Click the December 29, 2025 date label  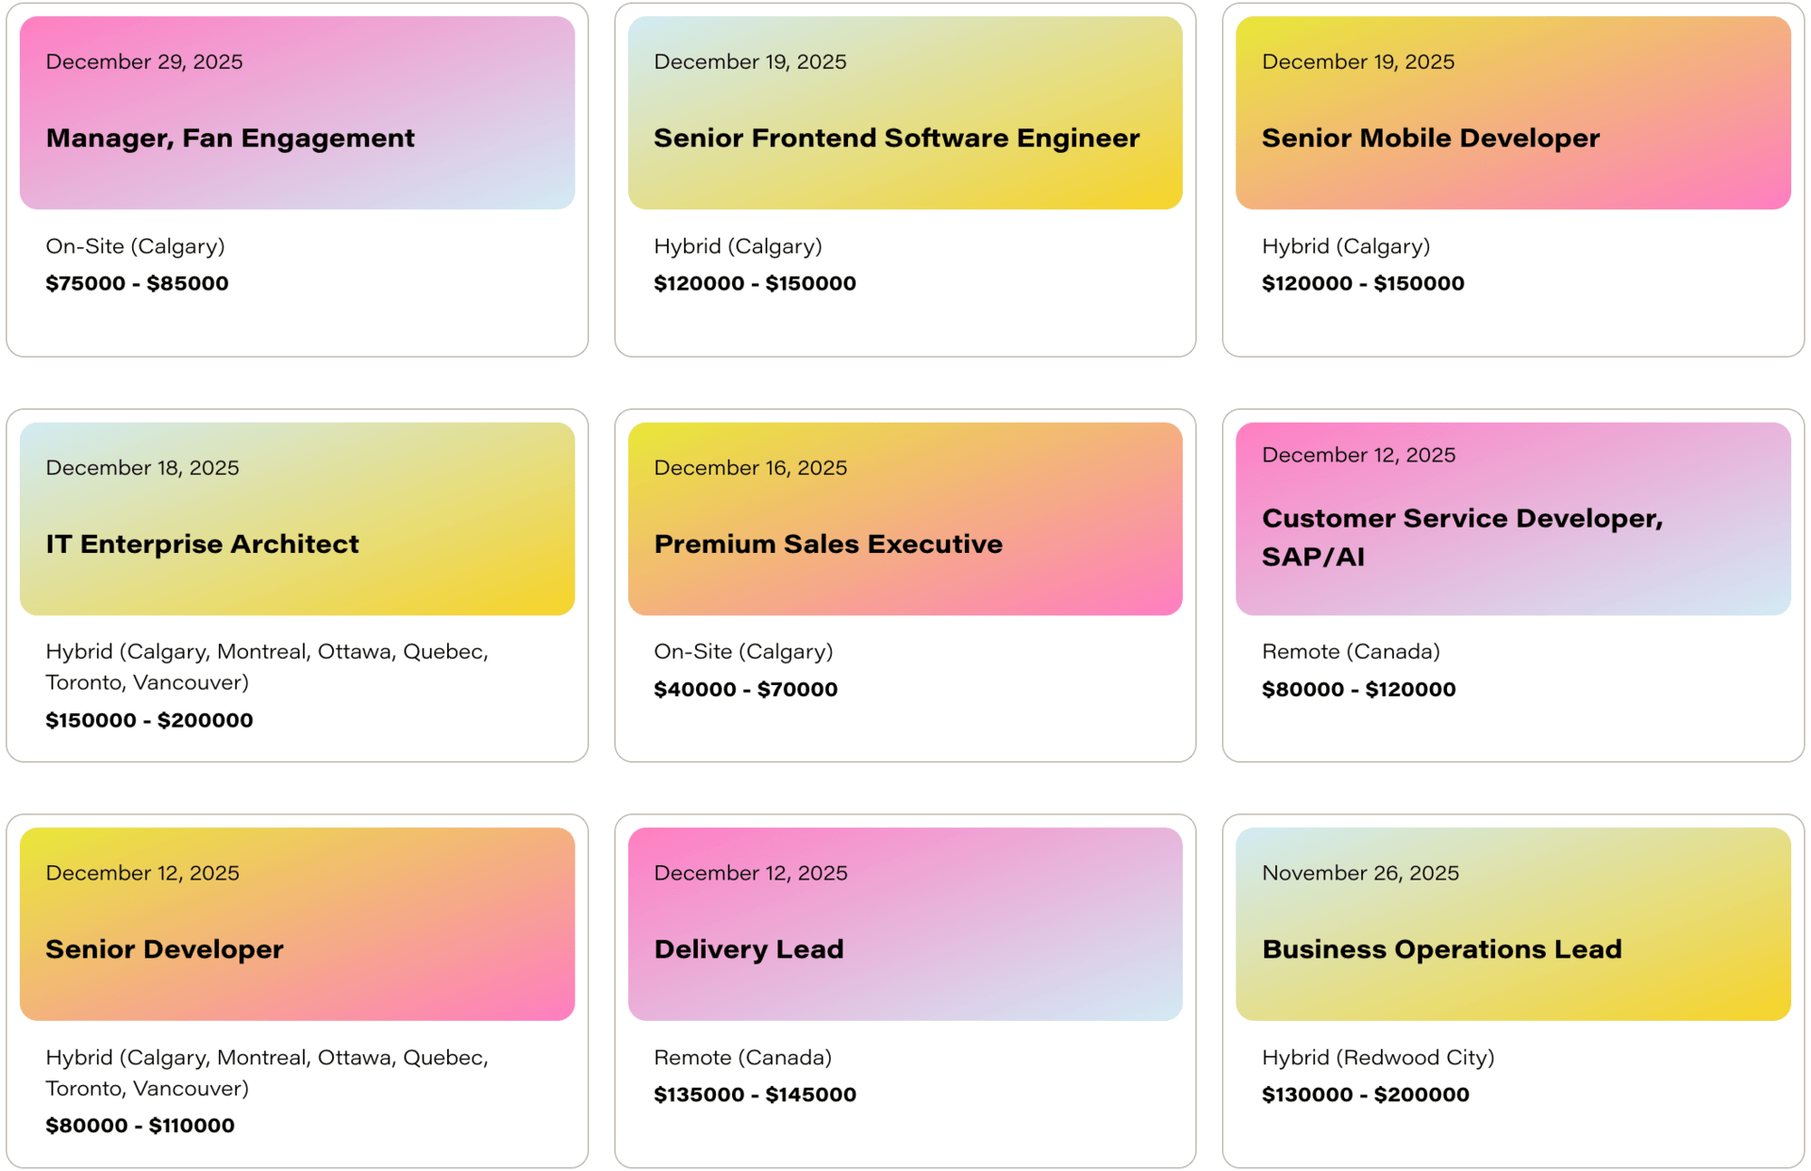[144, 62]
